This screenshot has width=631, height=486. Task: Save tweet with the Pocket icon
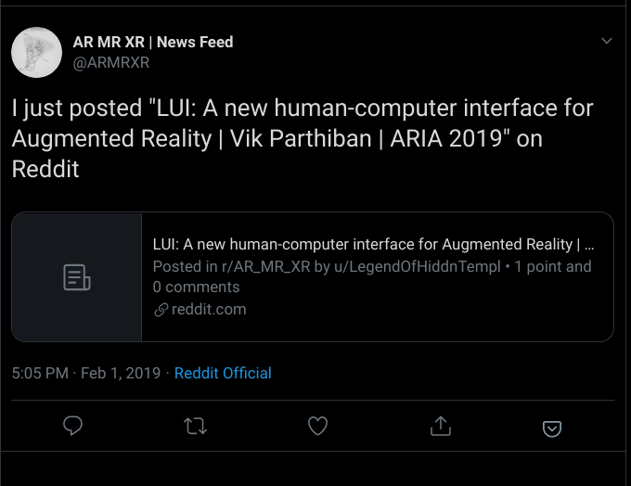tap(552, 428)
